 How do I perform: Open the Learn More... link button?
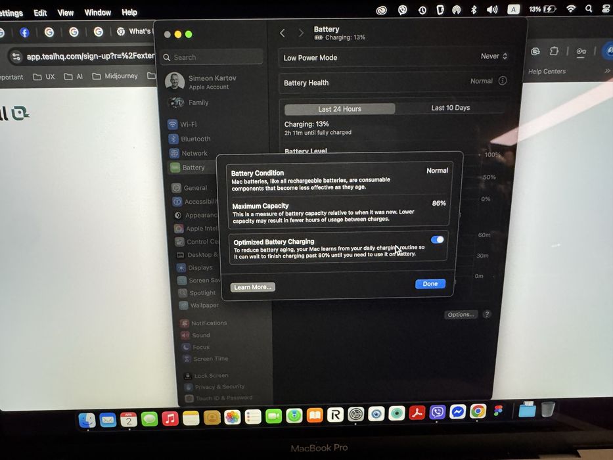[x=252, y=287]
